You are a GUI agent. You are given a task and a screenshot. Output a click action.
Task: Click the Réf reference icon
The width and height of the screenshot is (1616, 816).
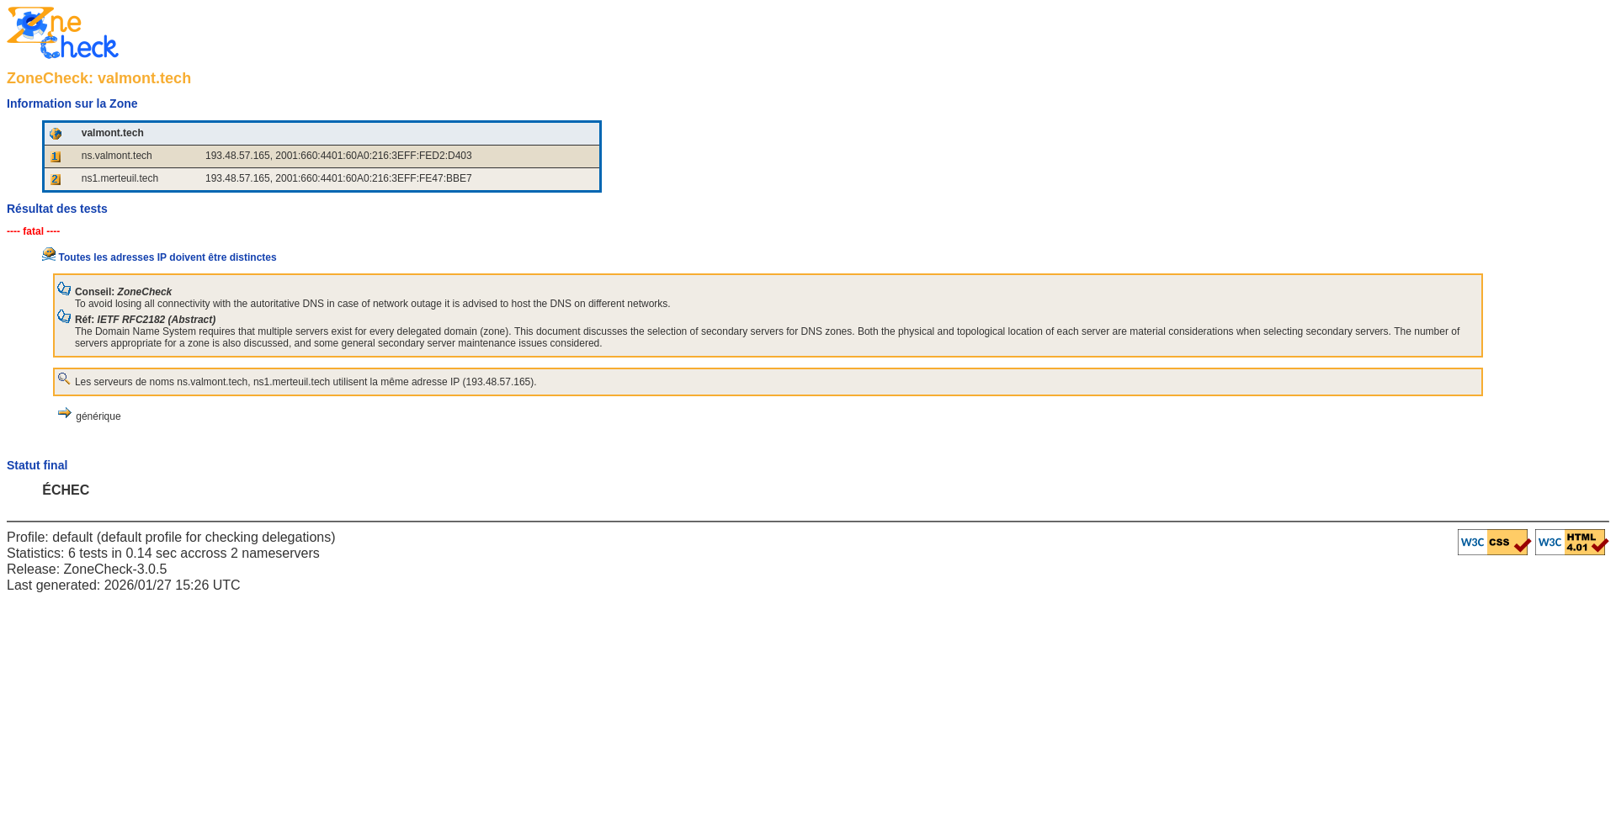point(64,316)
